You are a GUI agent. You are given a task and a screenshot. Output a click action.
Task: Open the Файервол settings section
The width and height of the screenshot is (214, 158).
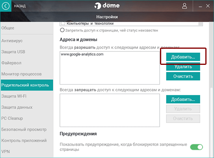(x=11, y=63)
